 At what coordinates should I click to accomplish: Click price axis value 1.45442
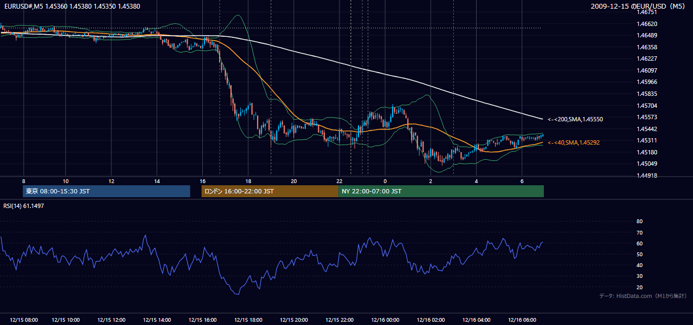(647, 129)
